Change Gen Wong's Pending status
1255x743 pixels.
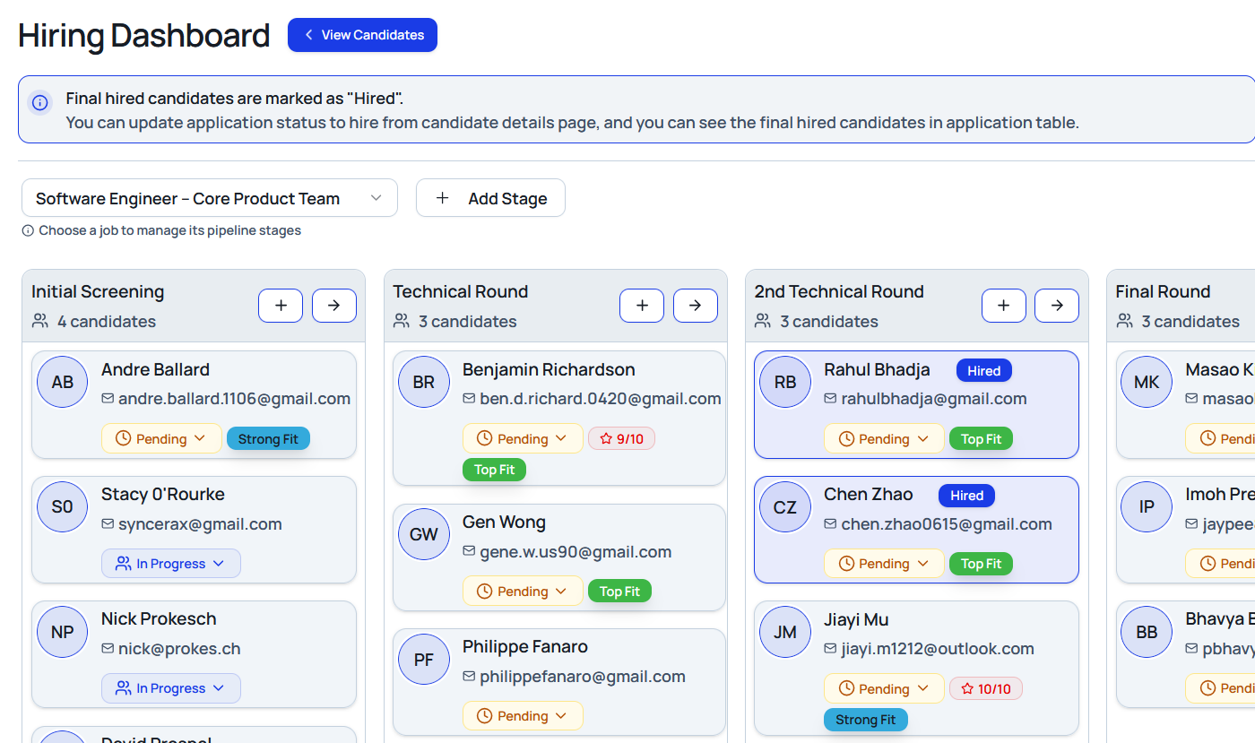523,591
